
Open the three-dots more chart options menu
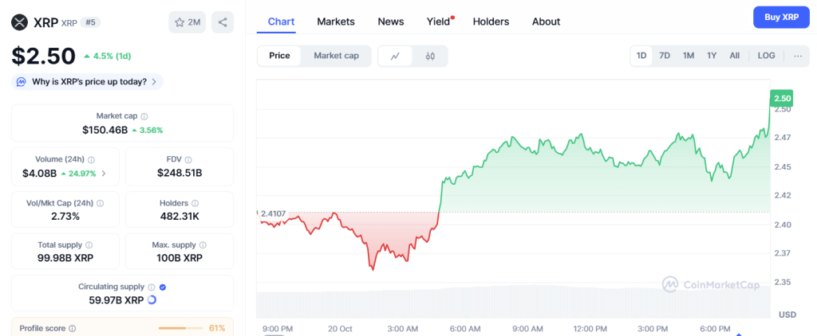coord(796,56)
